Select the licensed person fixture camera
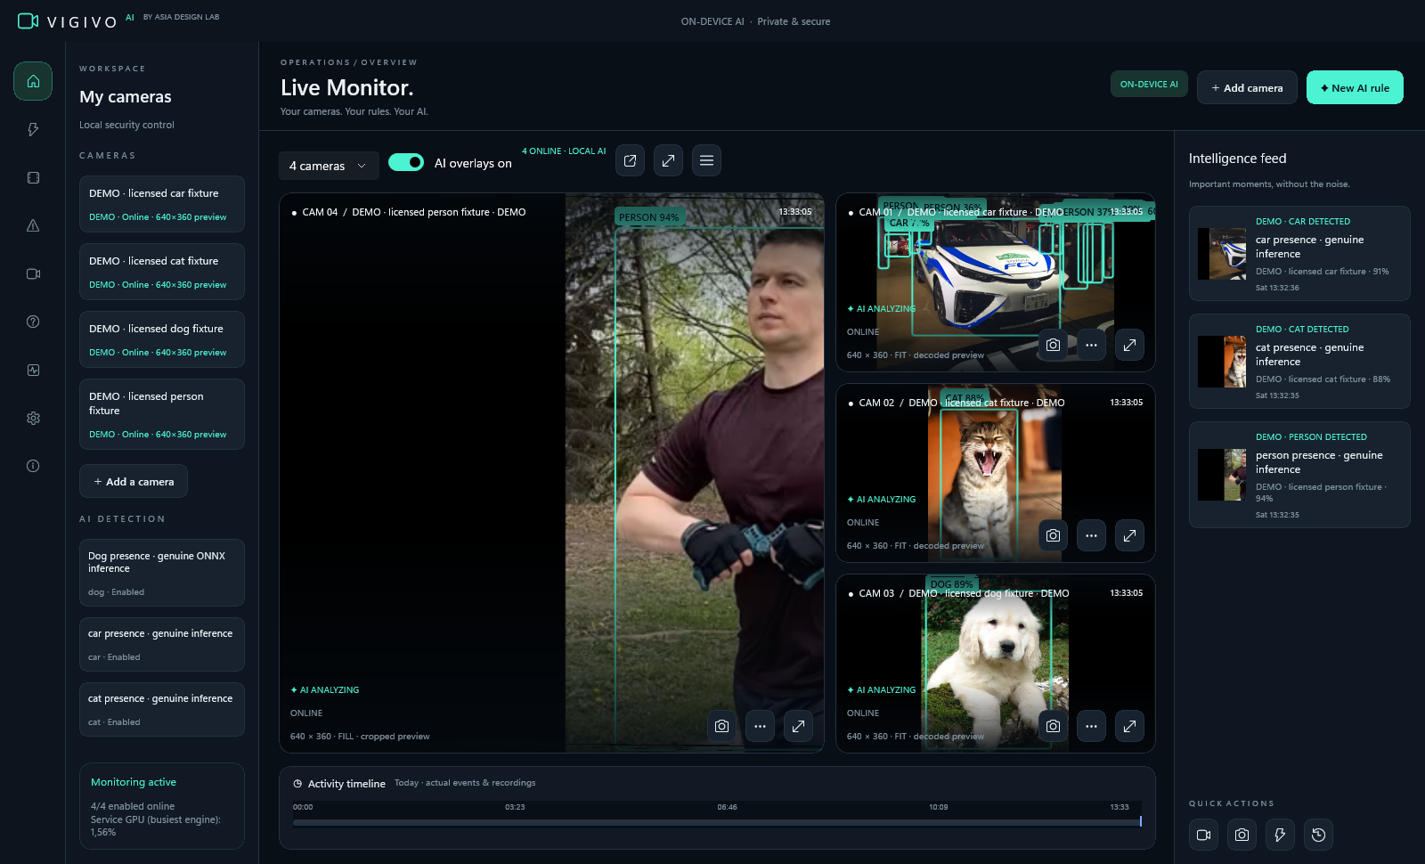 pyautogui.click(x=162, y=414)
